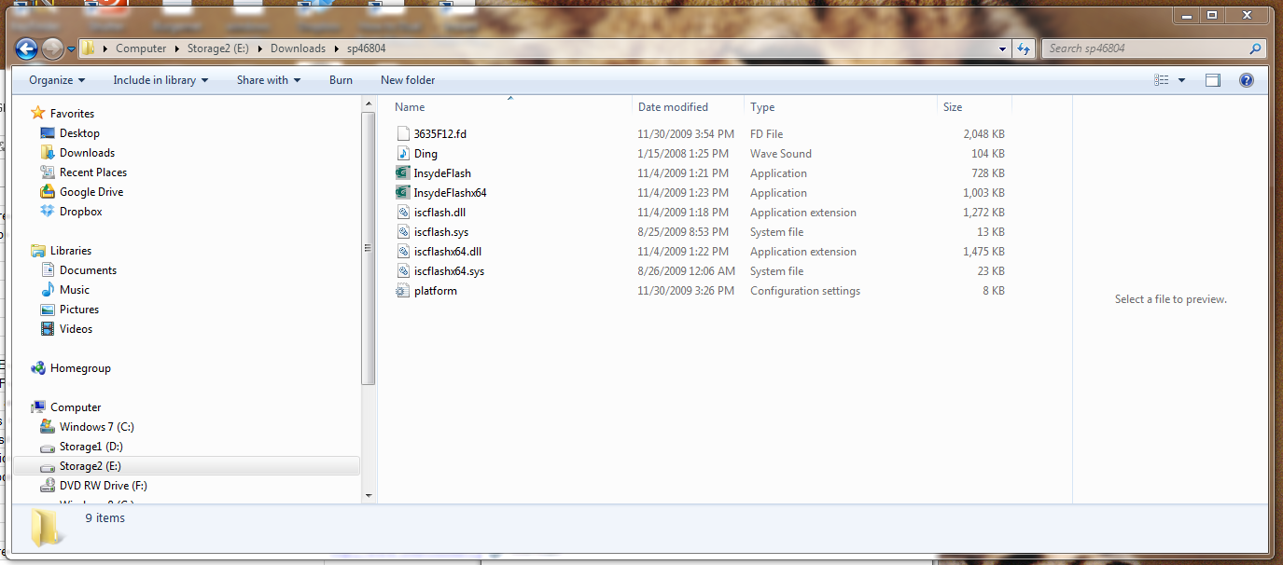Viewport: 1283px width, 565px height.
Task: Toggle the preview pane button
Action: click(1213, 80)
